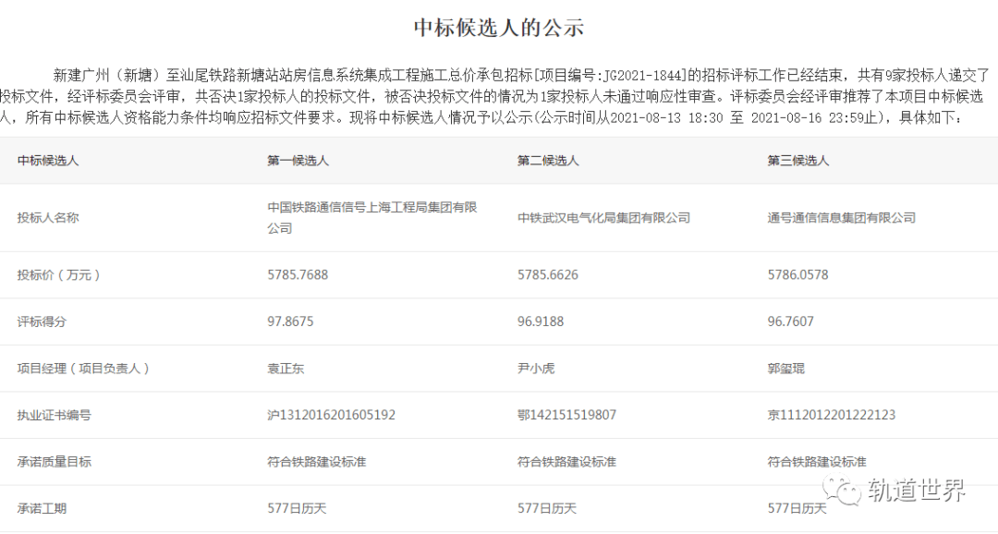The width and height of the screenshot is (998, 534).
Task: Click third candidate's 577日历天 cell
Action: tap(797, 508)
